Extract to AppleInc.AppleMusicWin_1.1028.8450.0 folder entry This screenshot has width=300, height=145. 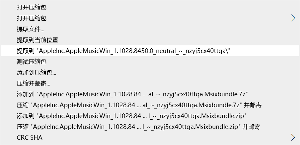(x=150, y=51)
